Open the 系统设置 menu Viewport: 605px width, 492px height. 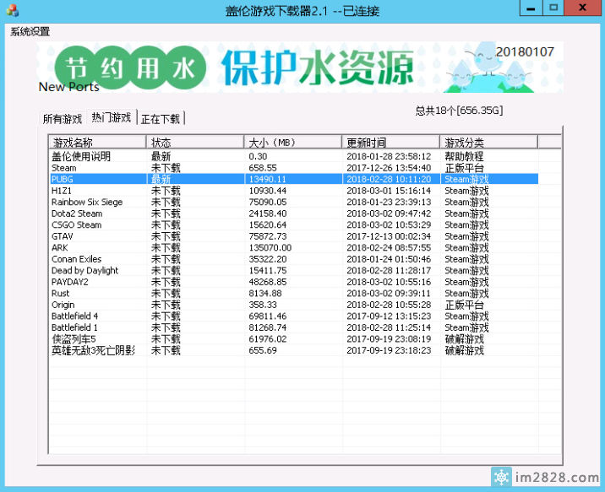coord(30,32)
